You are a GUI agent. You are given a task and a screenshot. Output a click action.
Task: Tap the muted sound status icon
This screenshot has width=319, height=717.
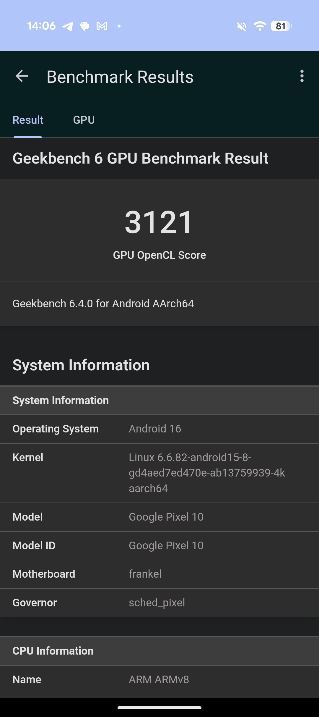[242, 27]
